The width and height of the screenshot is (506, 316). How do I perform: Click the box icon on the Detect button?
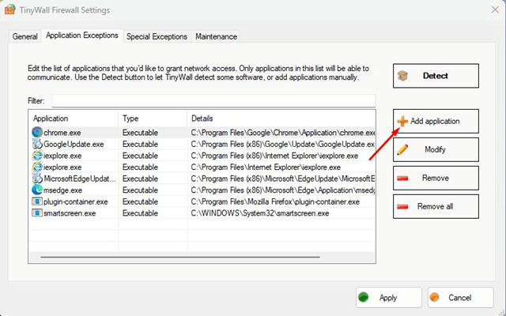pyautogui.click(x=402, y=76)
